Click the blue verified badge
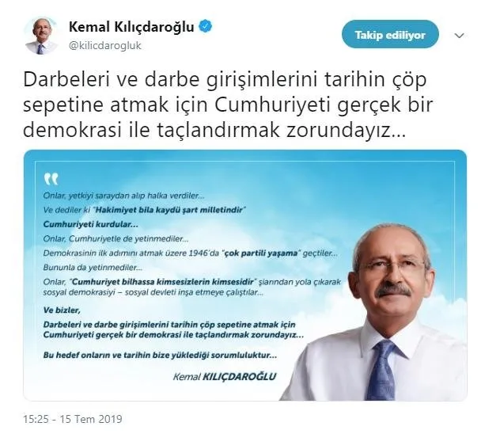 [206, 27]
